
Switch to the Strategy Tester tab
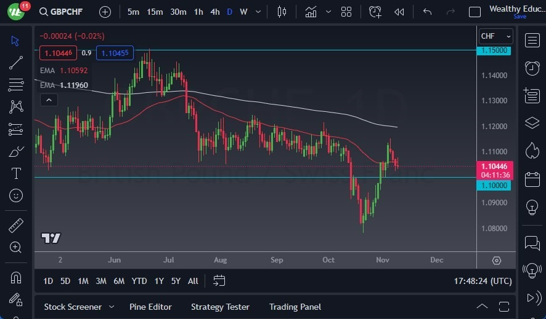click(x=220, y=307)
